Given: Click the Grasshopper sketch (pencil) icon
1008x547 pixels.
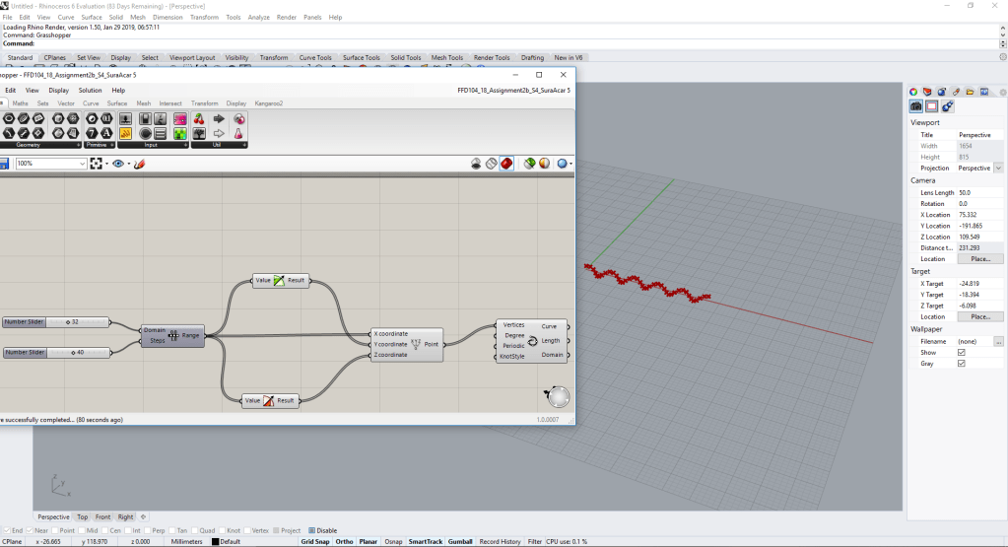Looking at the screenshot, I should coord(139,164).
